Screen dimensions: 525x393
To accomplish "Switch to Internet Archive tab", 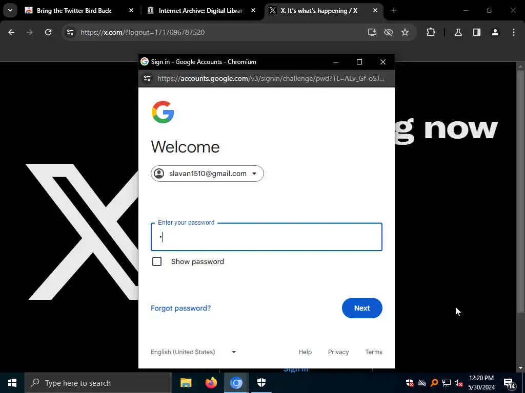I will (201, 11).
